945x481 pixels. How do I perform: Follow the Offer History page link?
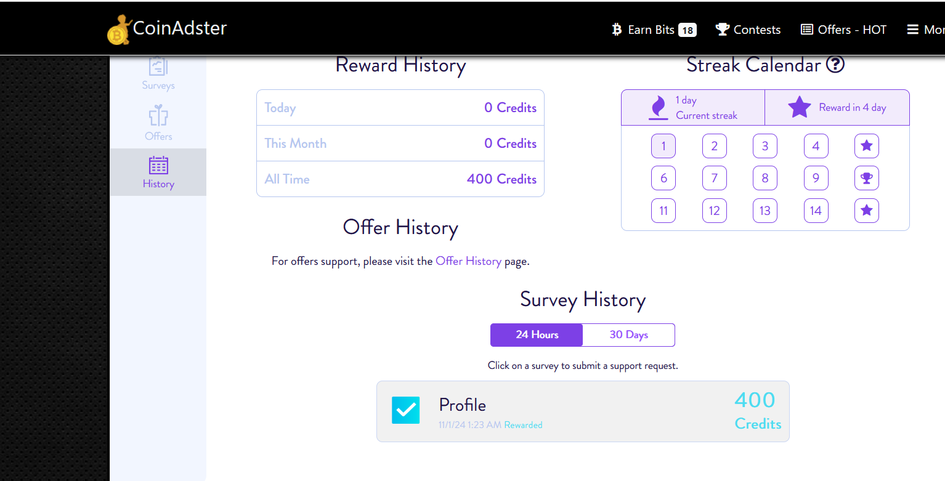[x=468, y=261]
